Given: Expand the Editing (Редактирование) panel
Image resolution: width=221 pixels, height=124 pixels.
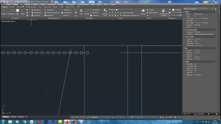Looking at the screenshot, I should (x=54, y=18).
